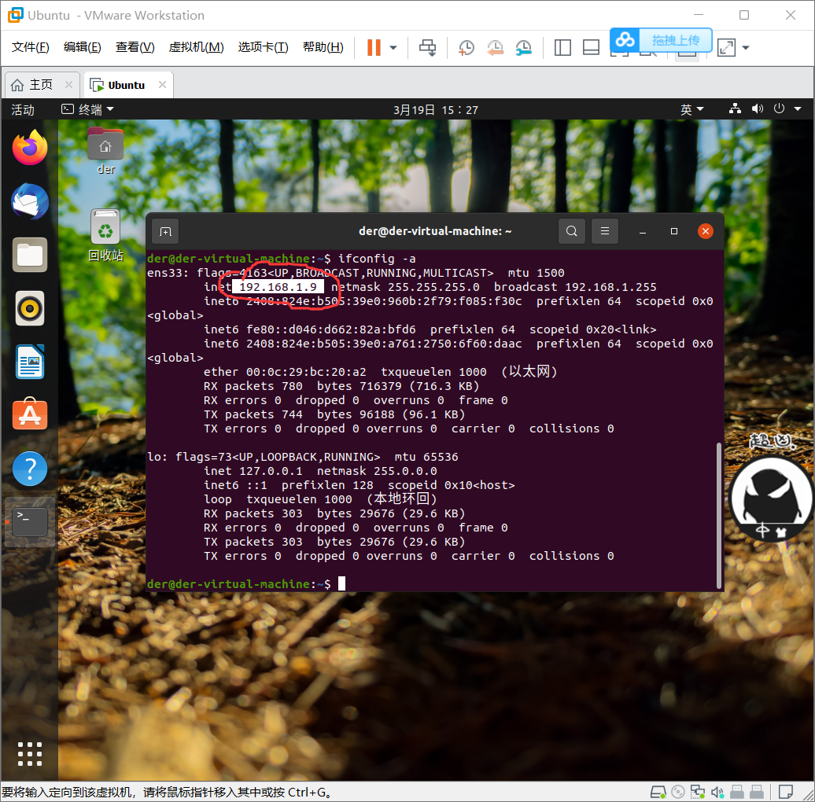Open Help from the dock
This screenshot has width=815, height=802.
30,469
